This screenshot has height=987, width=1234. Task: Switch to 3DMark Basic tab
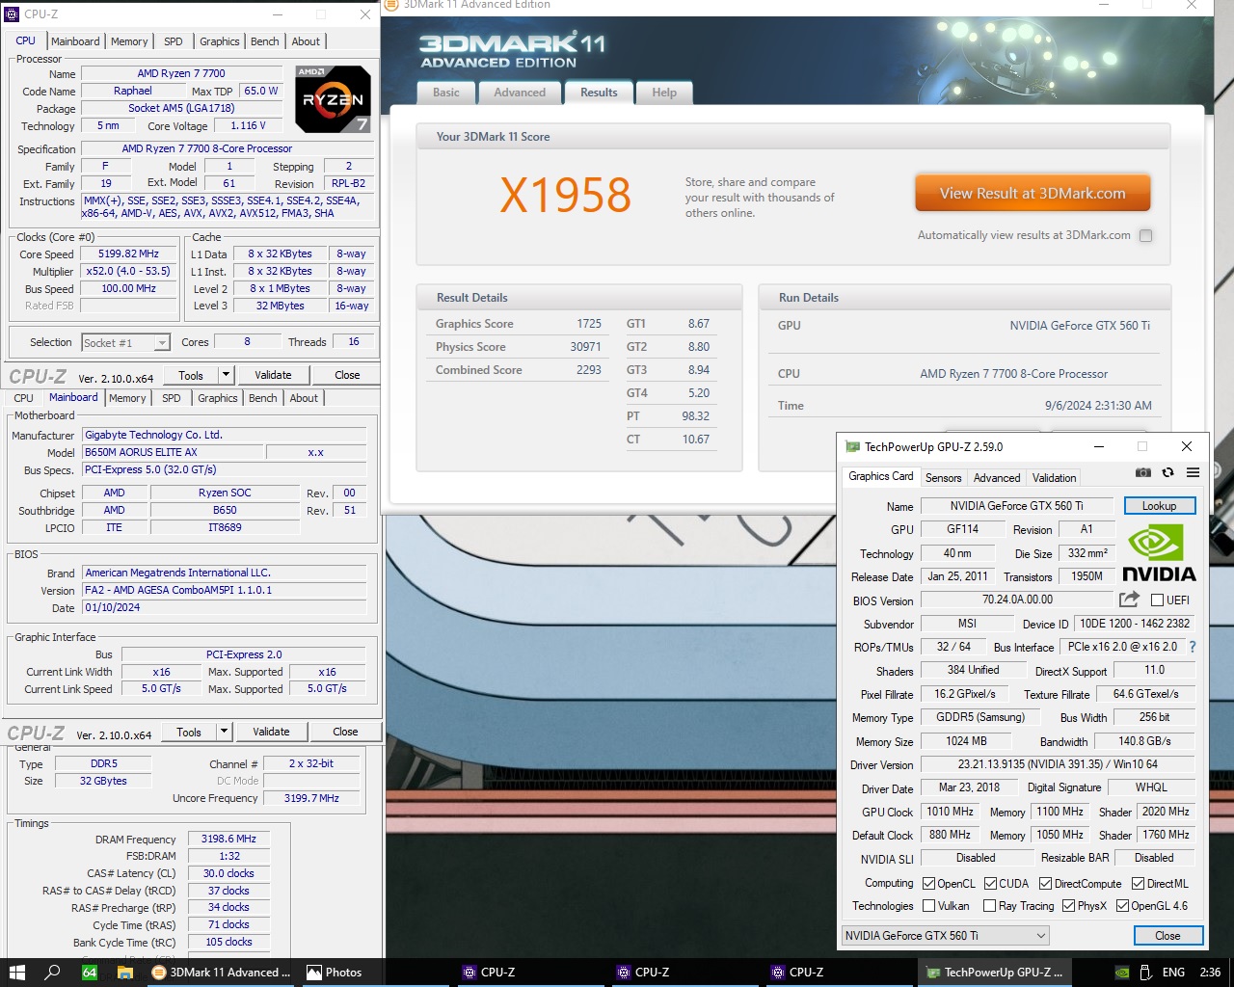point(446,93)
